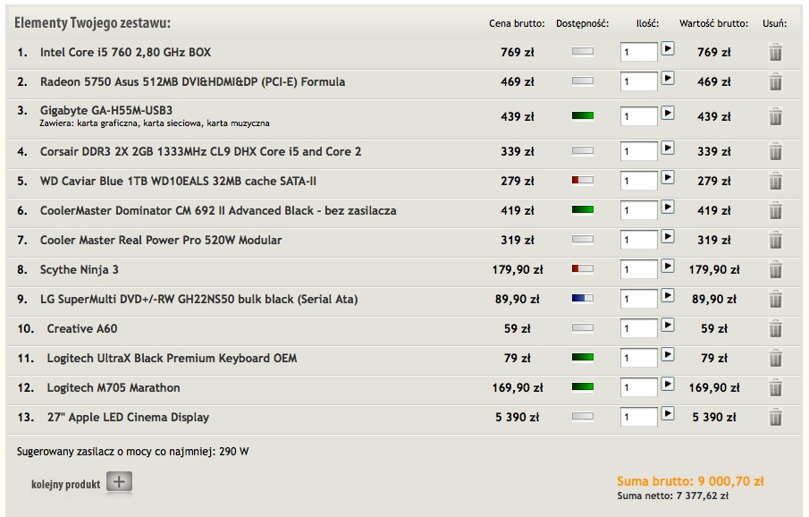Click green availability bar for Gigabyte GA-H55M-USB3

(583, 115)
